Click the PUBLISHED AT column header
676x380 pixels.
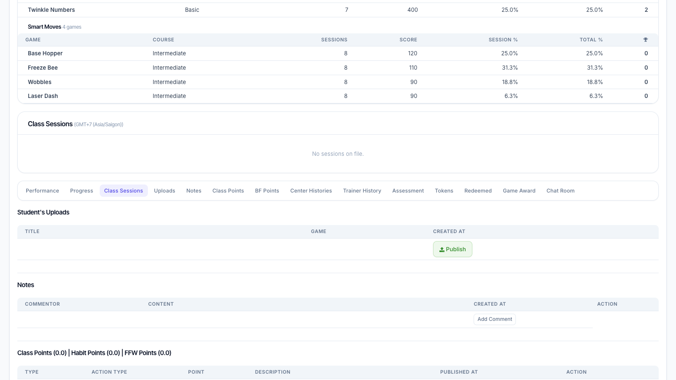pos(459,372)
